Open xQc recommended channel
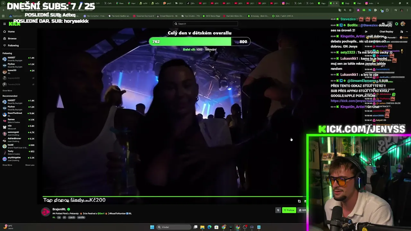Viewport: 411px width, 231px height. pyautogui.click(x=18, y=127)
